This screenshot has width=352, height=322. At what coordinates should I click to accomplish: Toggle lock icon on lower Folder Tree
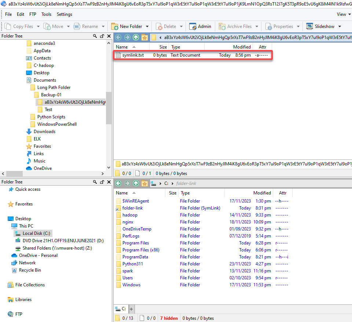102,182
